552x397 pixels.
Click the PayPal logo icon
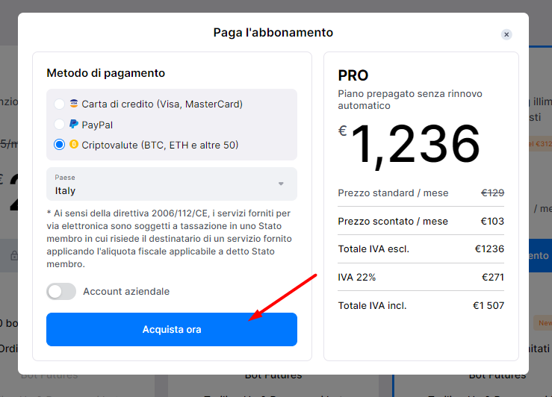pyautogui.click(x=74, y=125)
